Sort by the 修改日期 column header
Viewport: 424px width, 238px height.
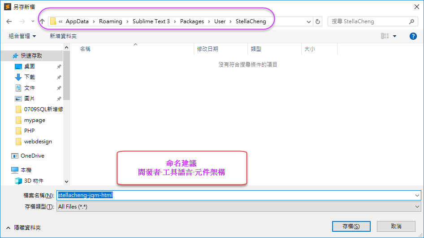208,49
